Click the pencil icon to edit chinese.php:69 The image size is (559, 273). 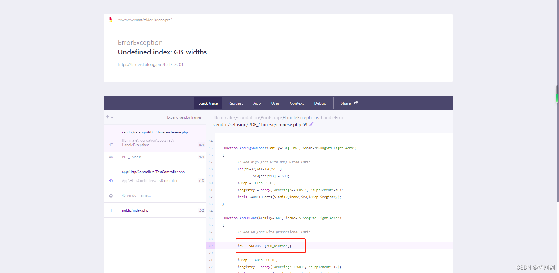[311, 124]
